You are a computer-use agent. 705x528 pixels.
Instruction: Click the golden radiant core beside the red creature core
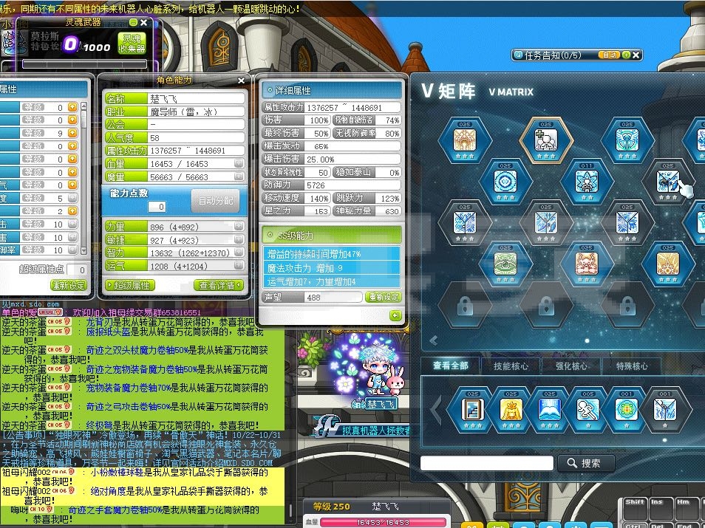668,264
